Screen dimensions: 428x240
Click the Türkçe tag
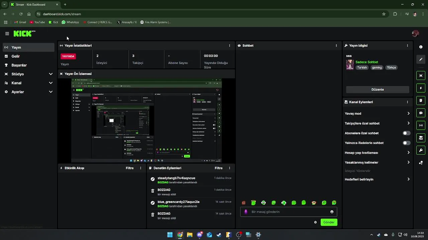[x=391, y=68]
